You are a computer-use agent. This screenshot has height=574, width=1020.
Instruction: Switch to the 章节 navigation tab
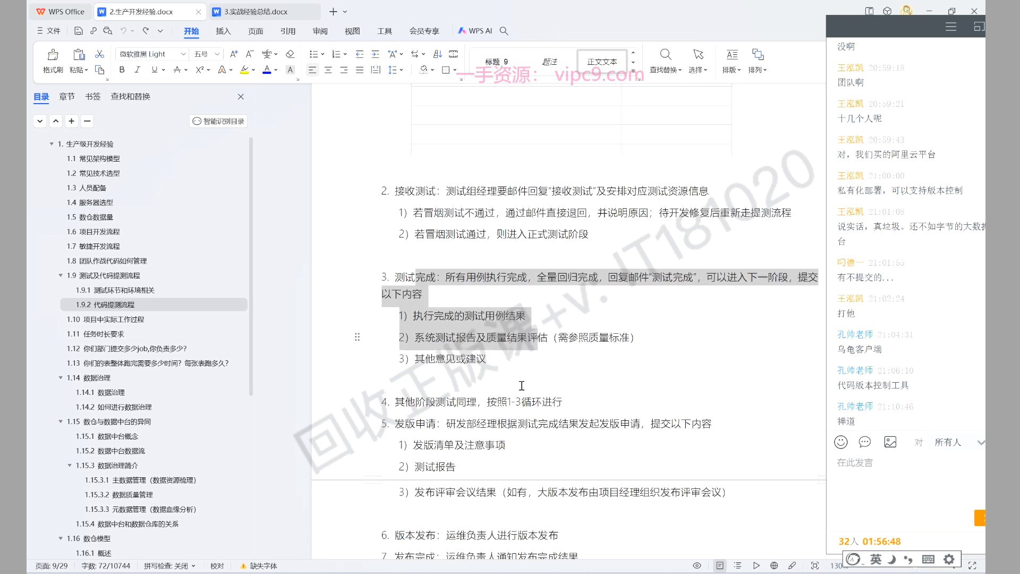(67, 97)
